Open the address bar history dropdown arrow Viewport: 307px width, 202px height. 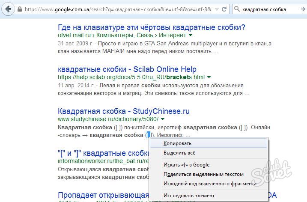218,9
